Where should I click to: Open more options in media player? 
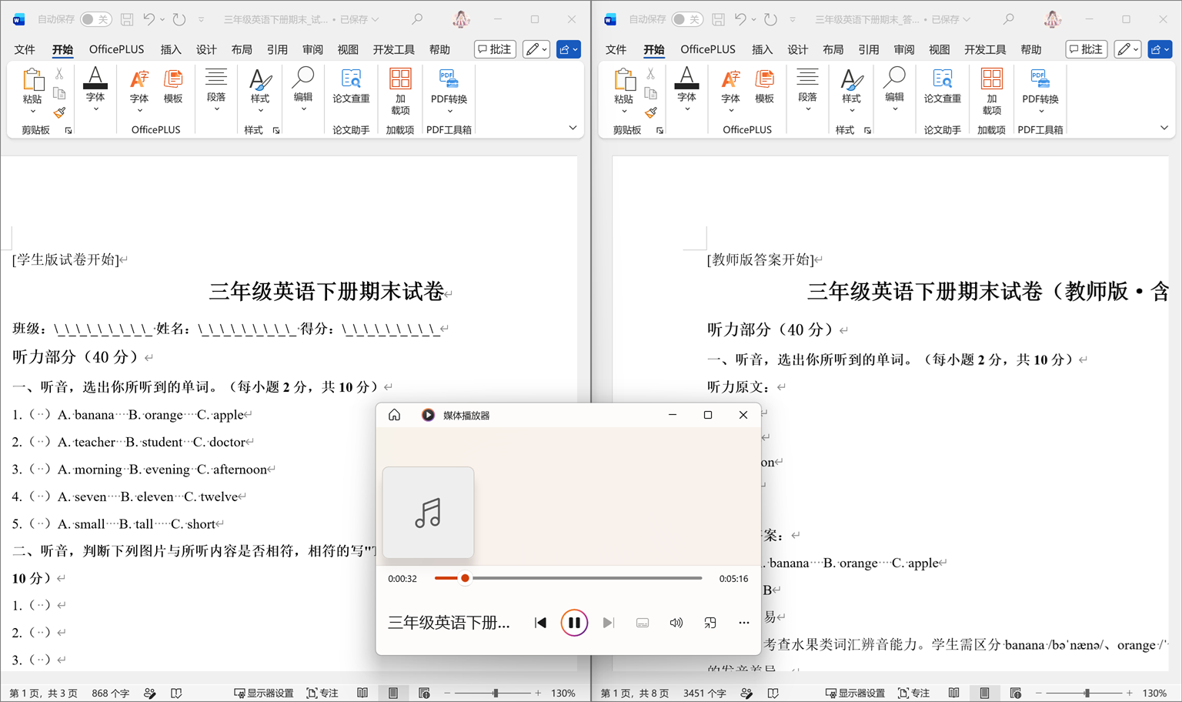tap(743, 623)
